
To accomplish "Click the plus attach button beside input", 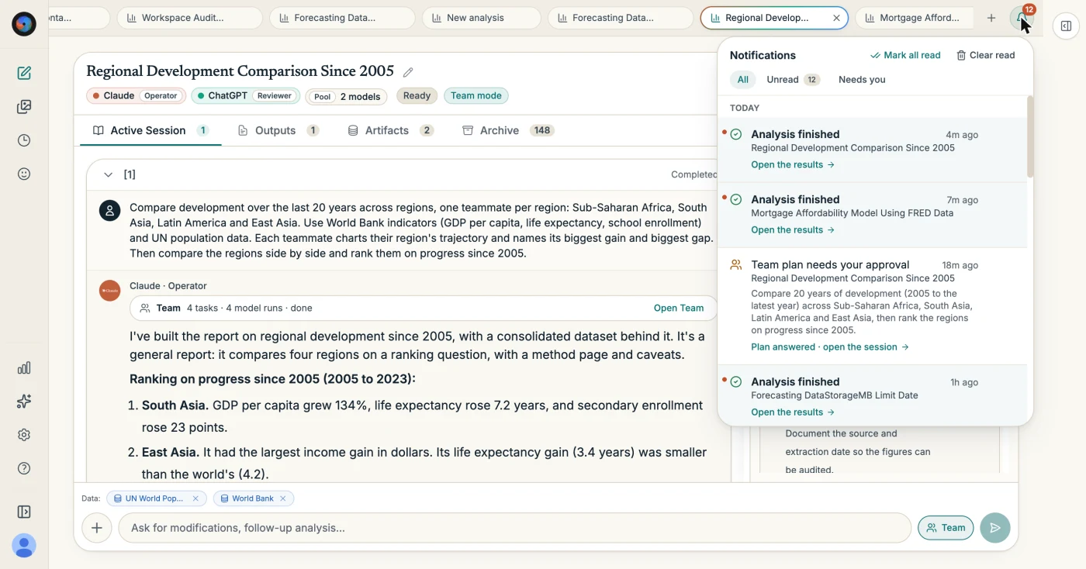I will click(x=96, y=528).
